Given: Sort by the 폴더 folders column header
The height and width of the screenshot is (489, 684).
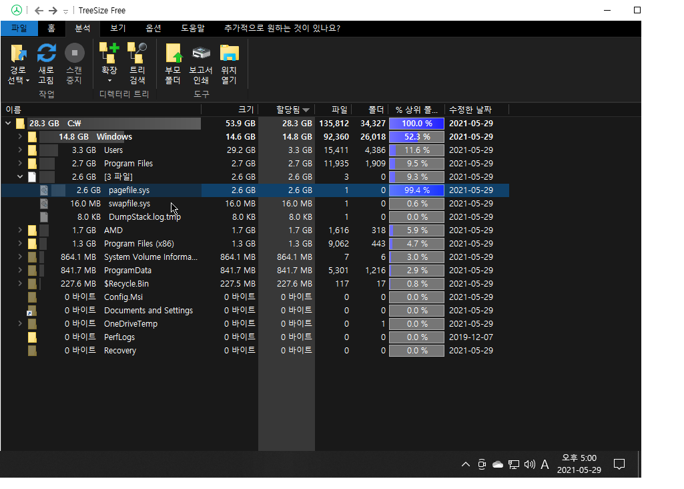Looking at the screenshot, I should tap(370, 110).
